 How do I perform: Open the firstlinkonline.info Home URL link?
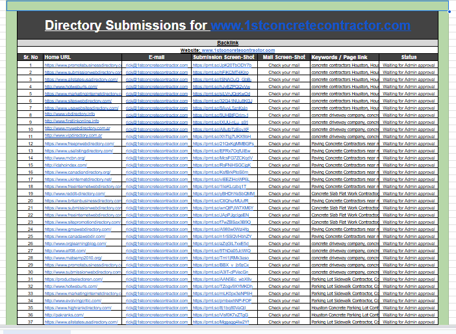tap(72, 121)
